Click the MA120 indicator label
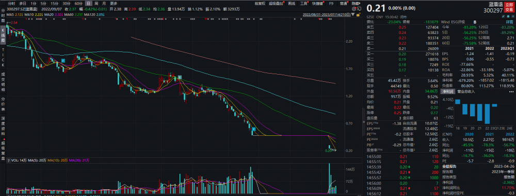Screen dimensions: 516x196 pyautogui.click(x=89, y=14)
